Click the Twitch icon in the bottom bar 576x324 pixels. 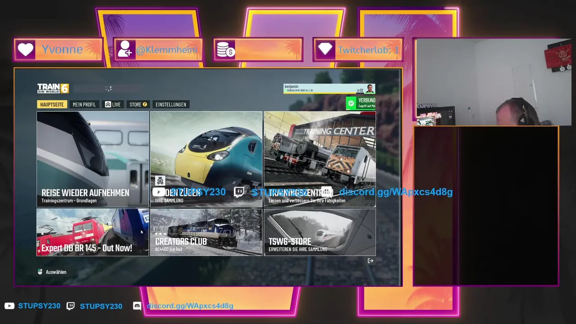click(x=71, y=306)
